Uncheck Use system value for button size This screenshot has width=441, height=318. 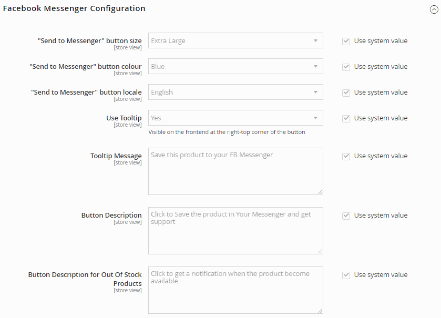tap(346, 42)
